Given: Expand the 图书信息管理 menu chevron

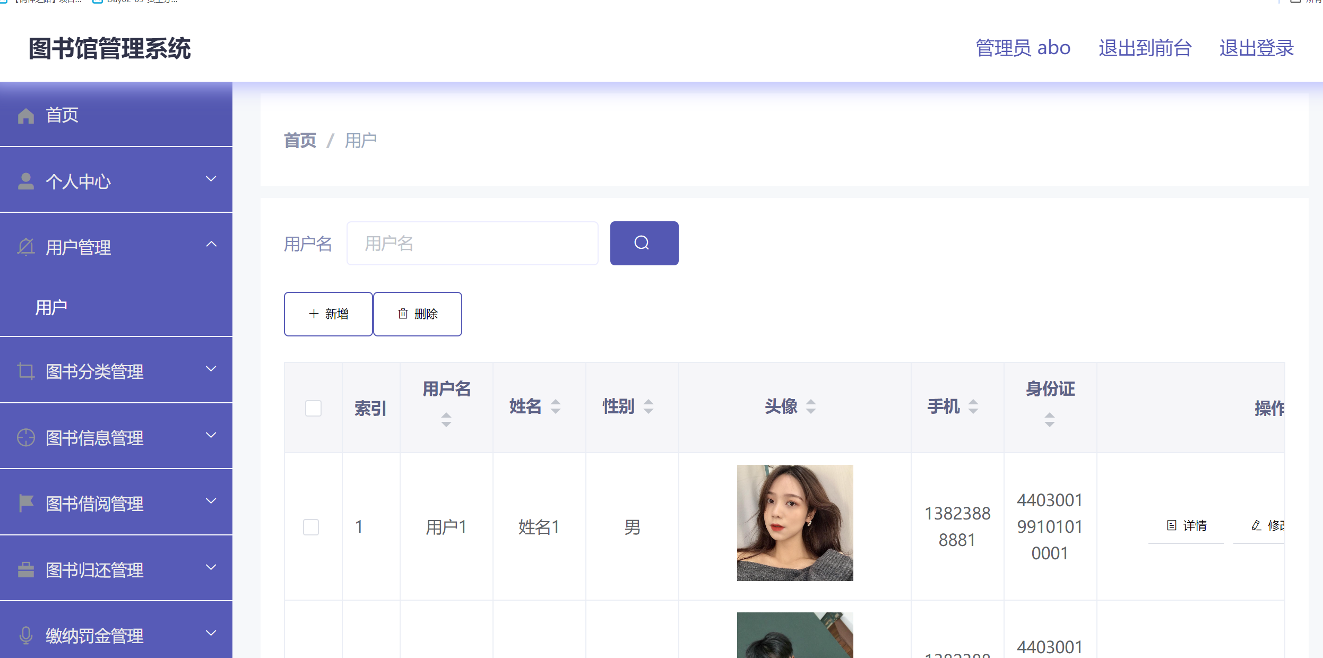Looking at the screenshot, I should point(211,436).
